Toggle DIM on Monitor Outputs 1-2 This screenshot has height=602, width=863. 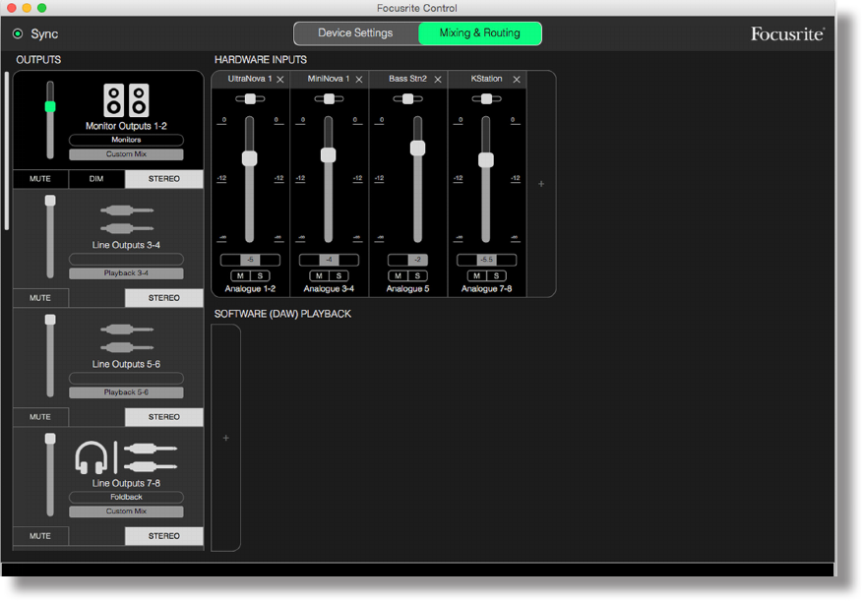[96, 179]
